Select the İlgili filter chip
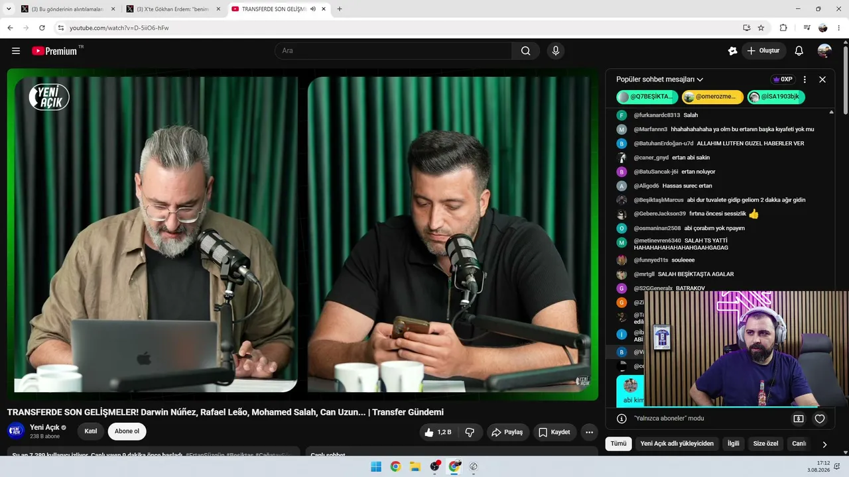This screenshot has height=477, width=849. click(734, 444)
